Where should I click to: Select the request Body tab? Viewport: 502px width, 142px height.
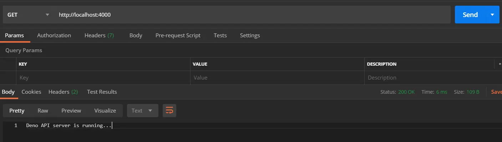point(136,35)
